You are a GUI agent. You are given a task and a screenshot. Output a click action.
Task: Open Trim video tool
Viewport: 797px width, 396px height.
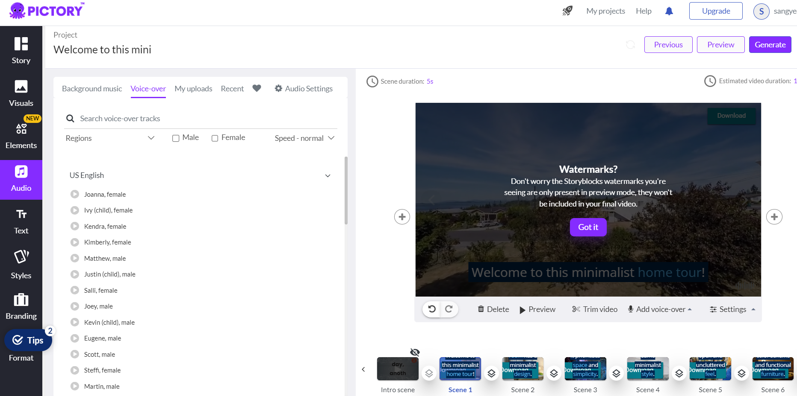click(595, 309)
